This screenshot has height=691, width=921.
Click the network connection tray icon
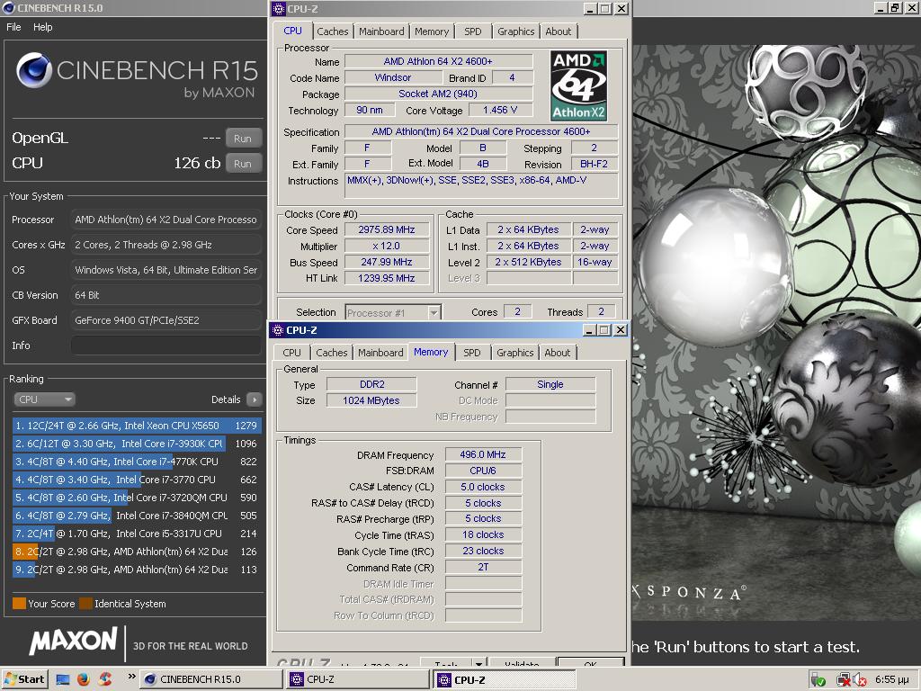click(844, 680)
